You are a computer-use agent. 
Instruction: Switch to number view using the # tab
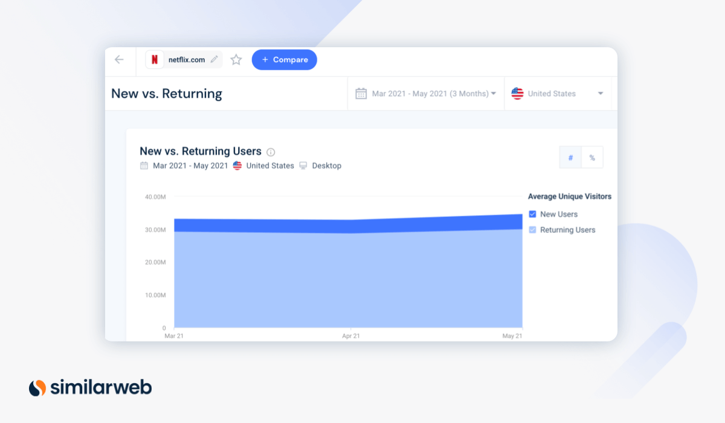tap(570, 157)
